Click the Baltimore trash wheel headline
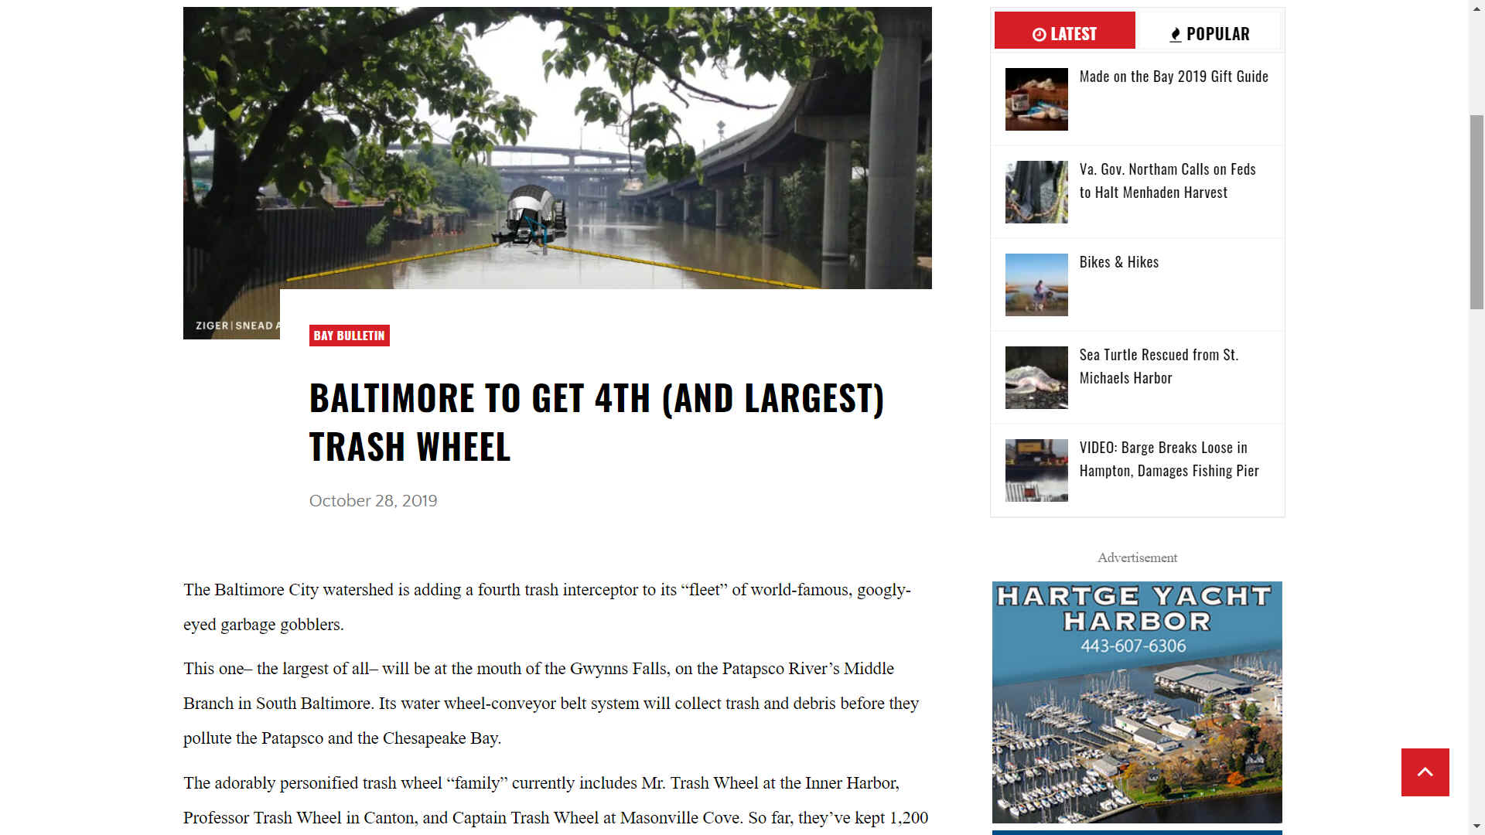This screenshot has width=1485, height=835. point(596,422)
